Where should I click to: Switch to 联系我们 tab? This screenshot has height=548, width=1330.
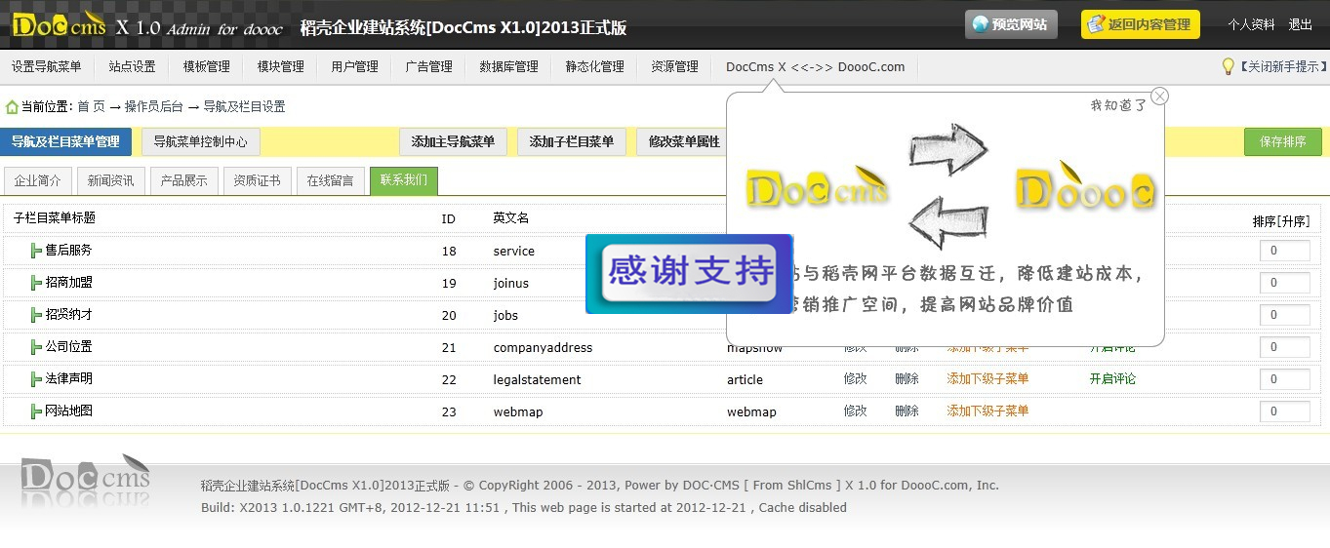tap(404, 180)
